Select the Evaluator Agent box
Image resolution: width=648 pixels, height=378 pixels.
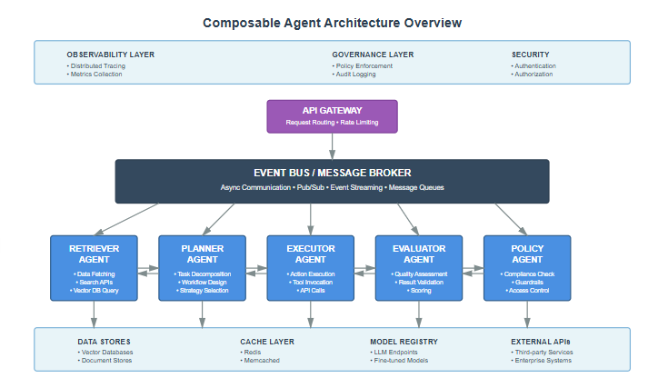(419, 267)
